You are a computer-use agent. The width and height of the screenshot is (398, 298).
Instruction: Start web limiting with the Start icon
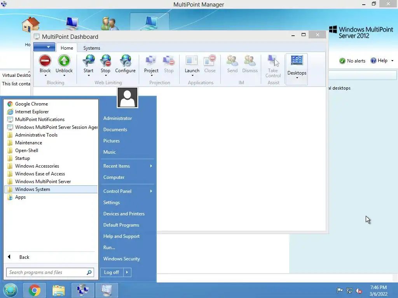(89, 61)
